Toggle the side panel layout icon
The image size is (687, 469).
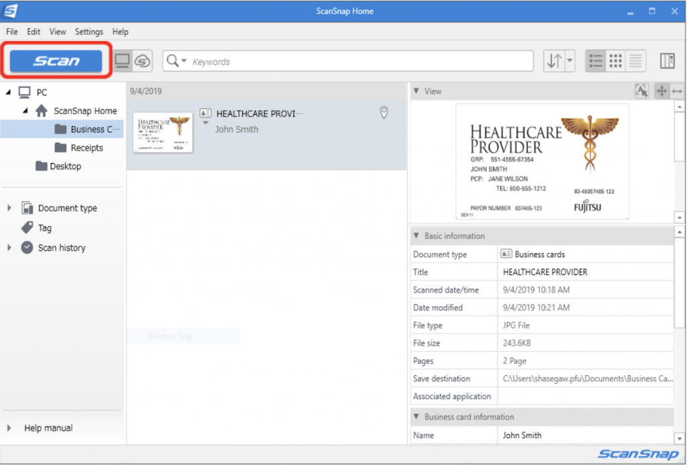(x=668, y=61)
